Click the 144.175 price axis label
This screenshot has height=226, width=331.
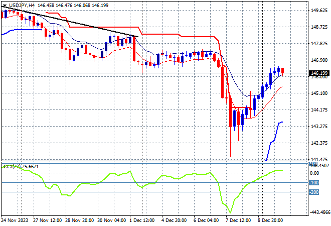[319, 109]
